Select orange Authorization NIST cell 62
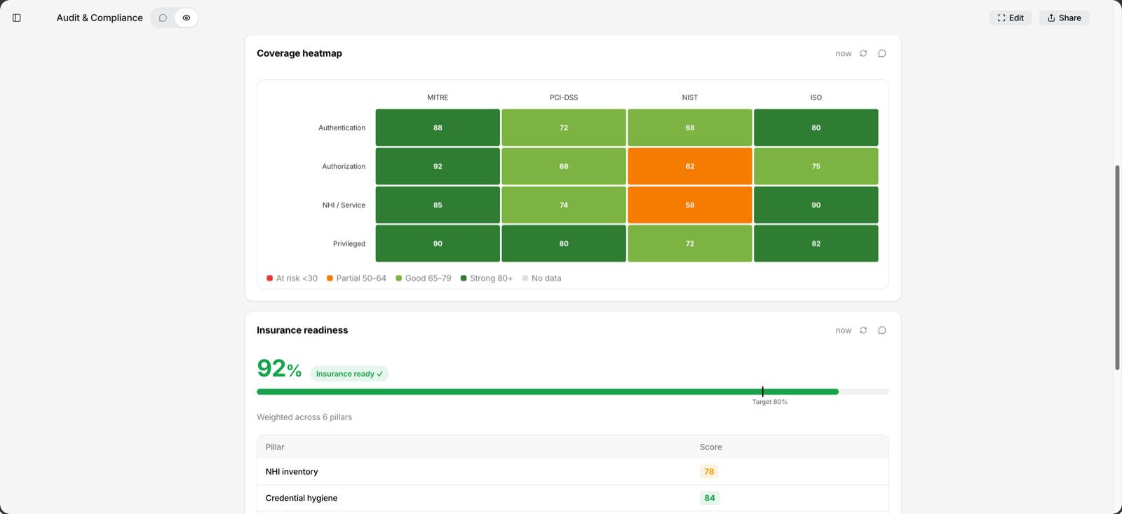The width and height of the screenshot is (1122, 514). pyautogui.click(x=690, y=166)
